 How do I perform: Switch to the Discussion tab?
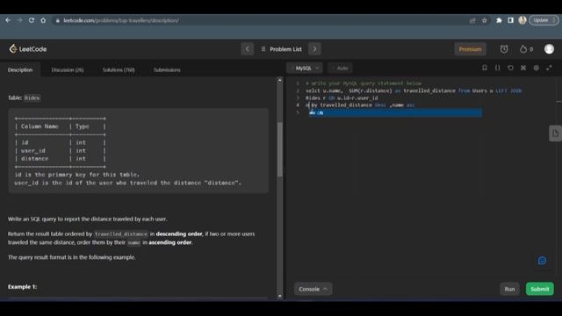(68, 70)
